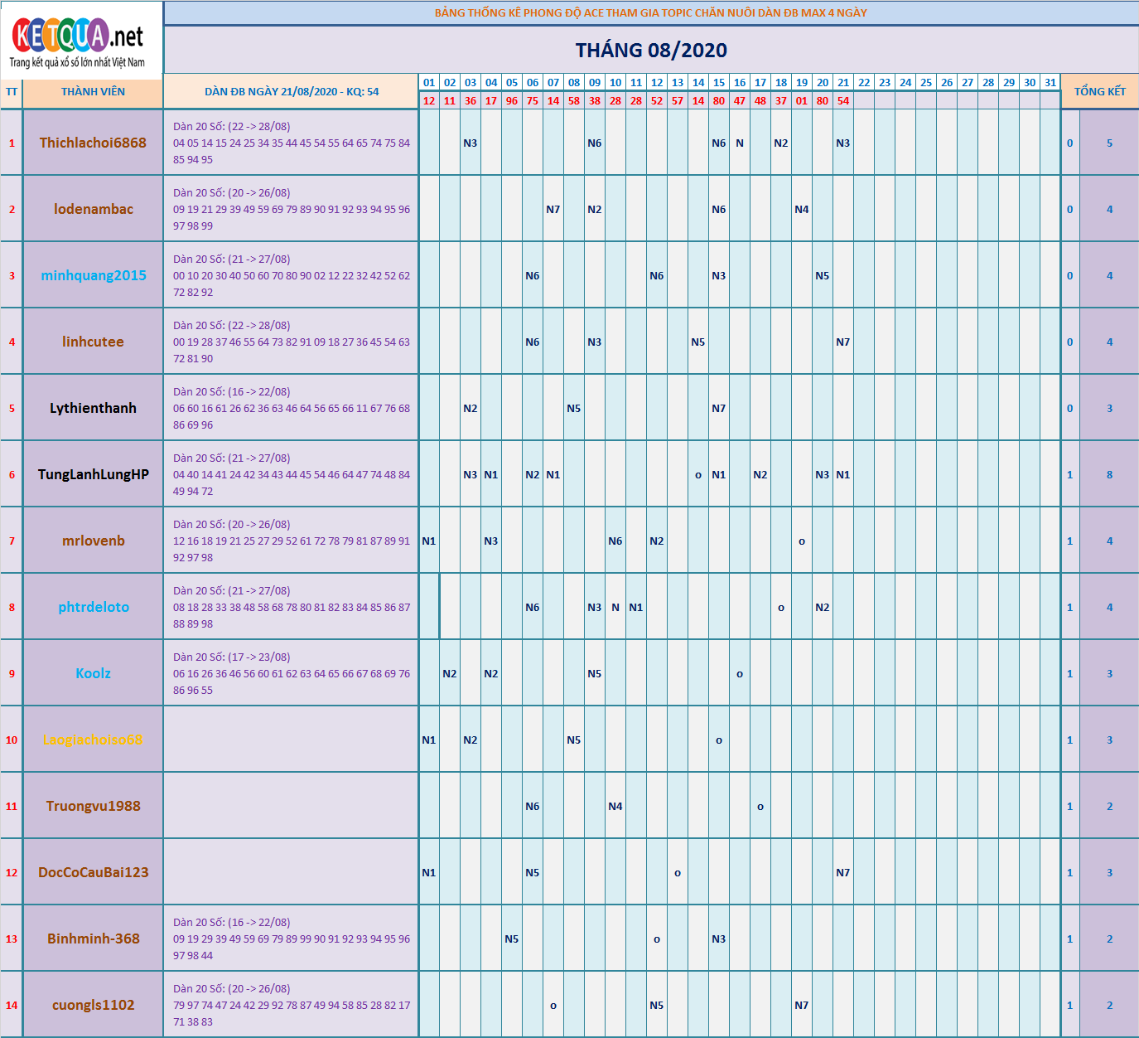Select number list starting 12 16 18 for mrlovenb
The height and width of the screenshot is (1038, 1139).
coord(292,549)
